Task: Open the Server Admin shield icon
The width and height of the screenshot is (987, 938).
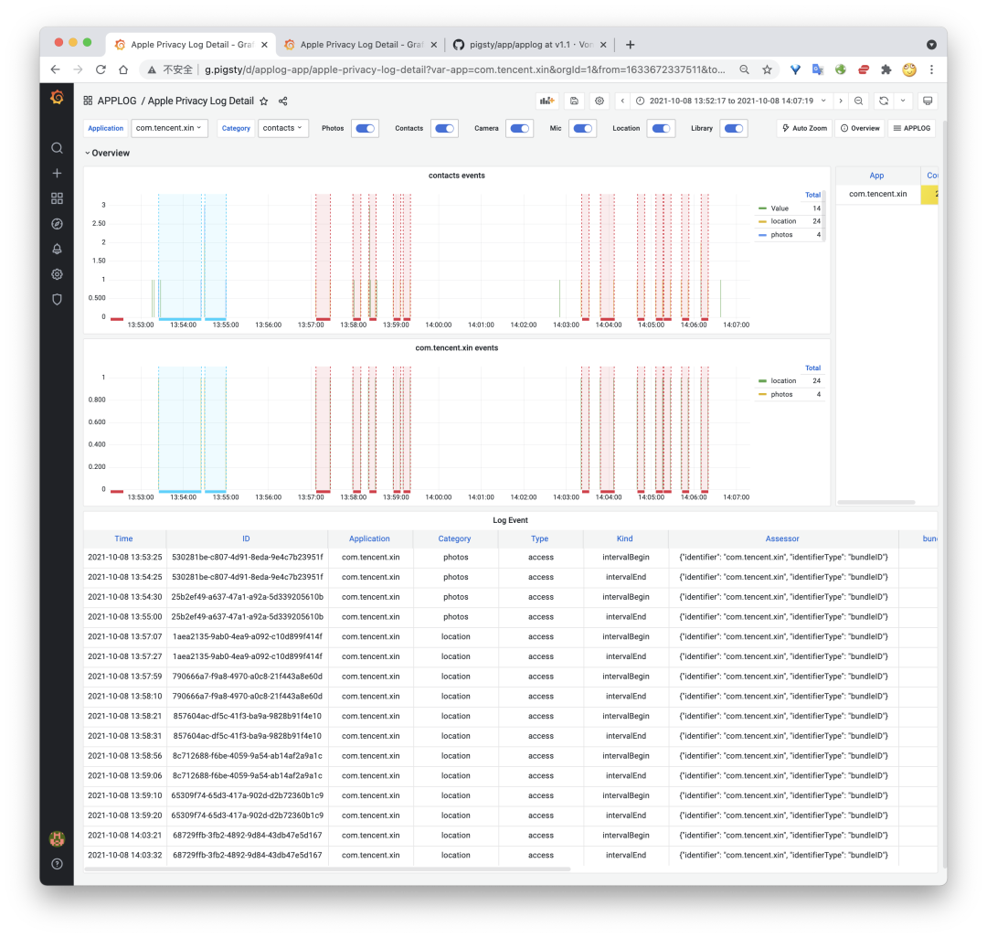Action: 57,299
